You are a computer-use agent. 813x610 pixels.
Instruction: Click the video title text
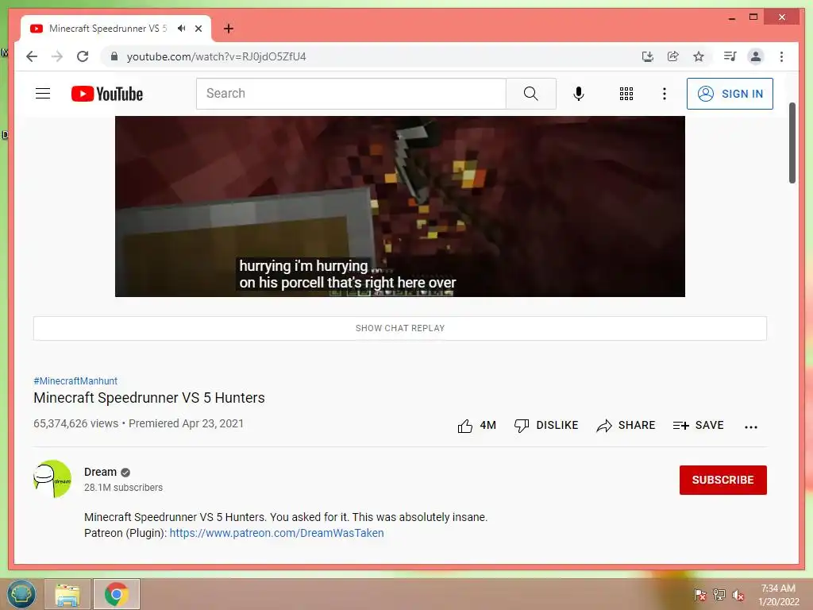click(148, 398)
